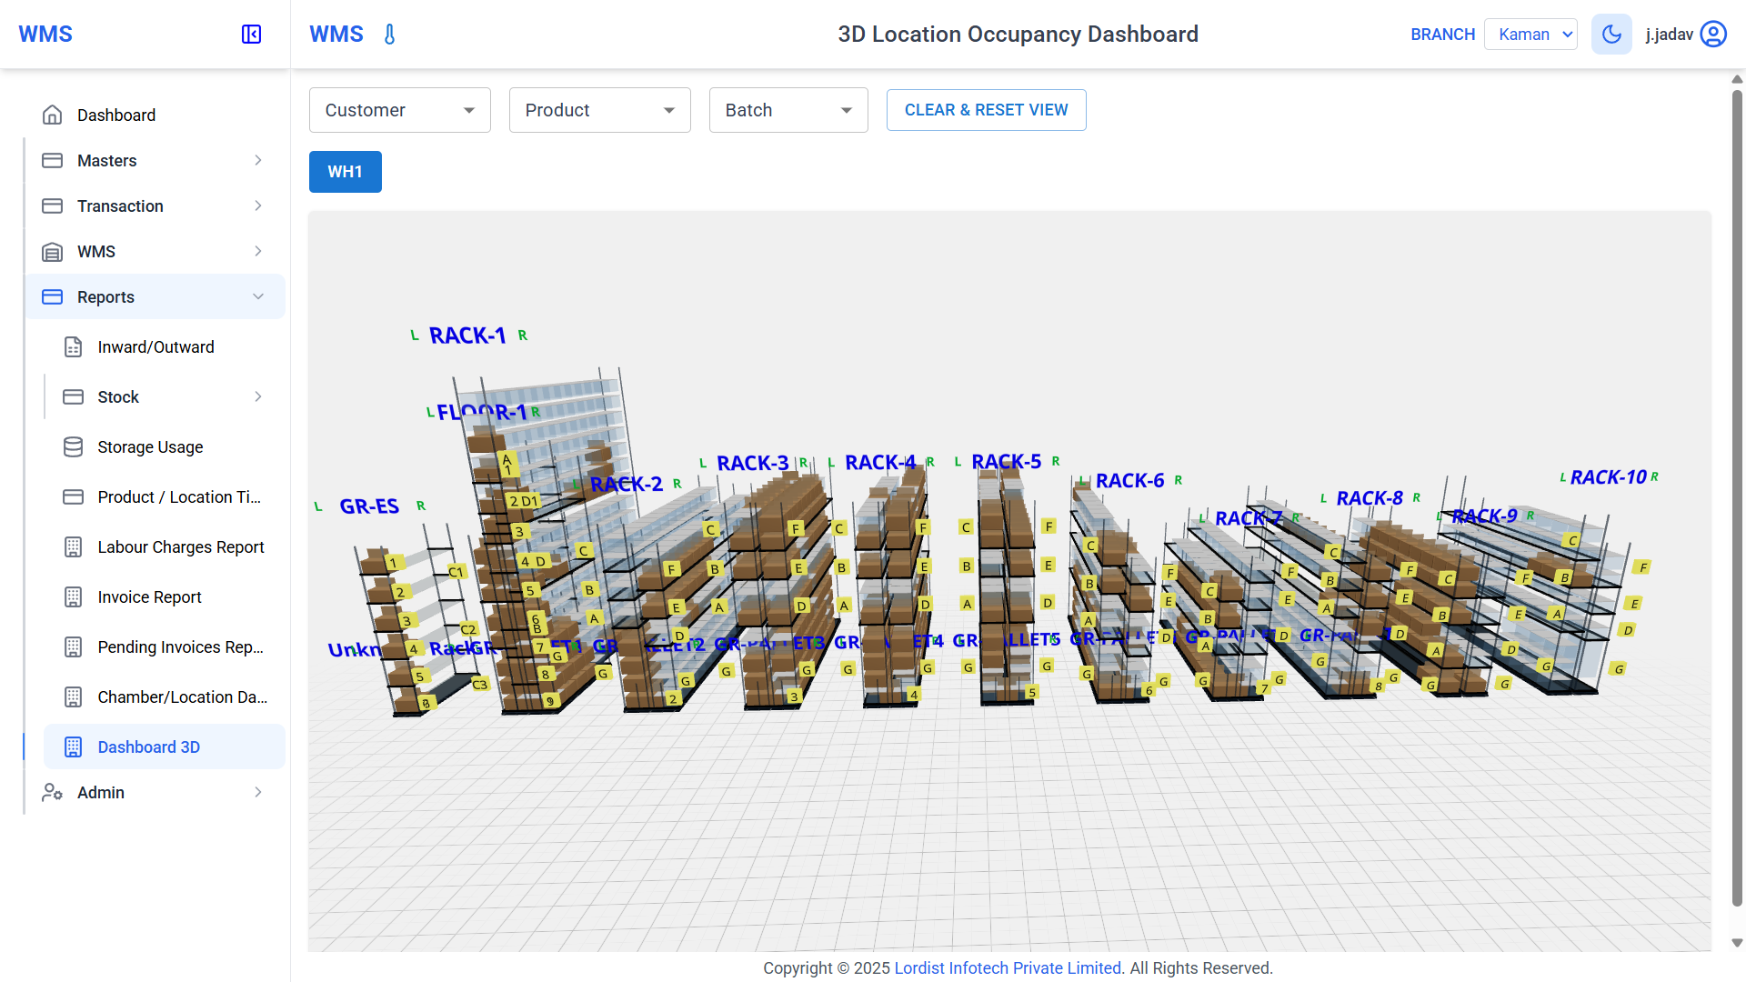Click the Labour Charges Report icon
The height and width of the screenshot is (982, 1746).
(x=73, y=546)
